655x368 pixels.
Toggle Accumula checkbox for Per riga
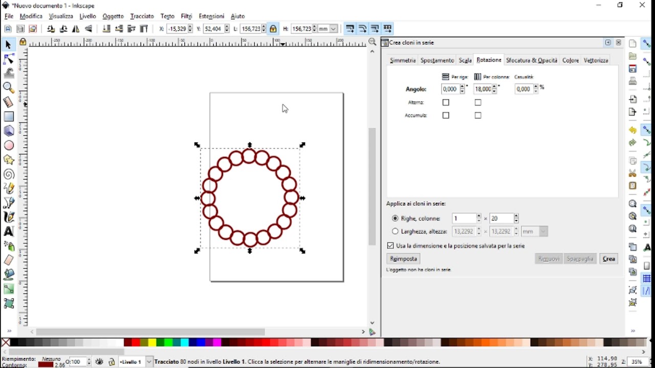tap(446, 116)
